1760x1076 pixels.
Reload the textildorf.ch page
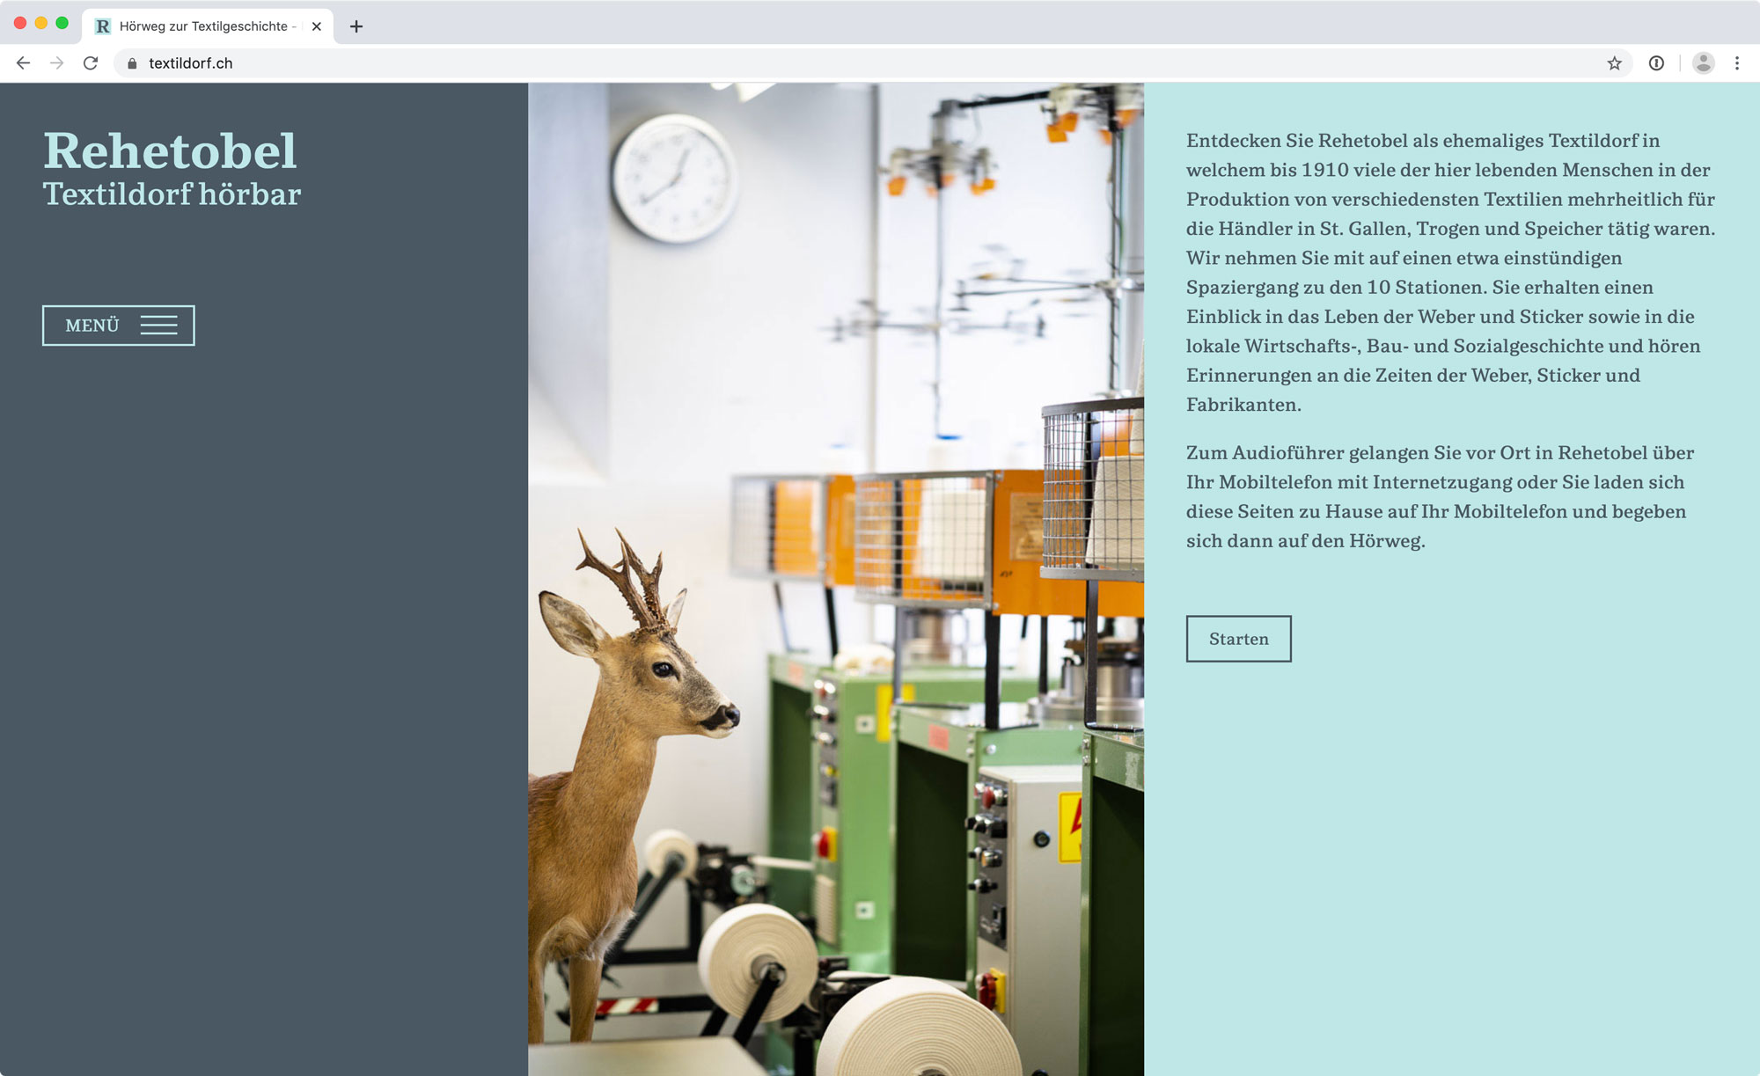[91, 63]
